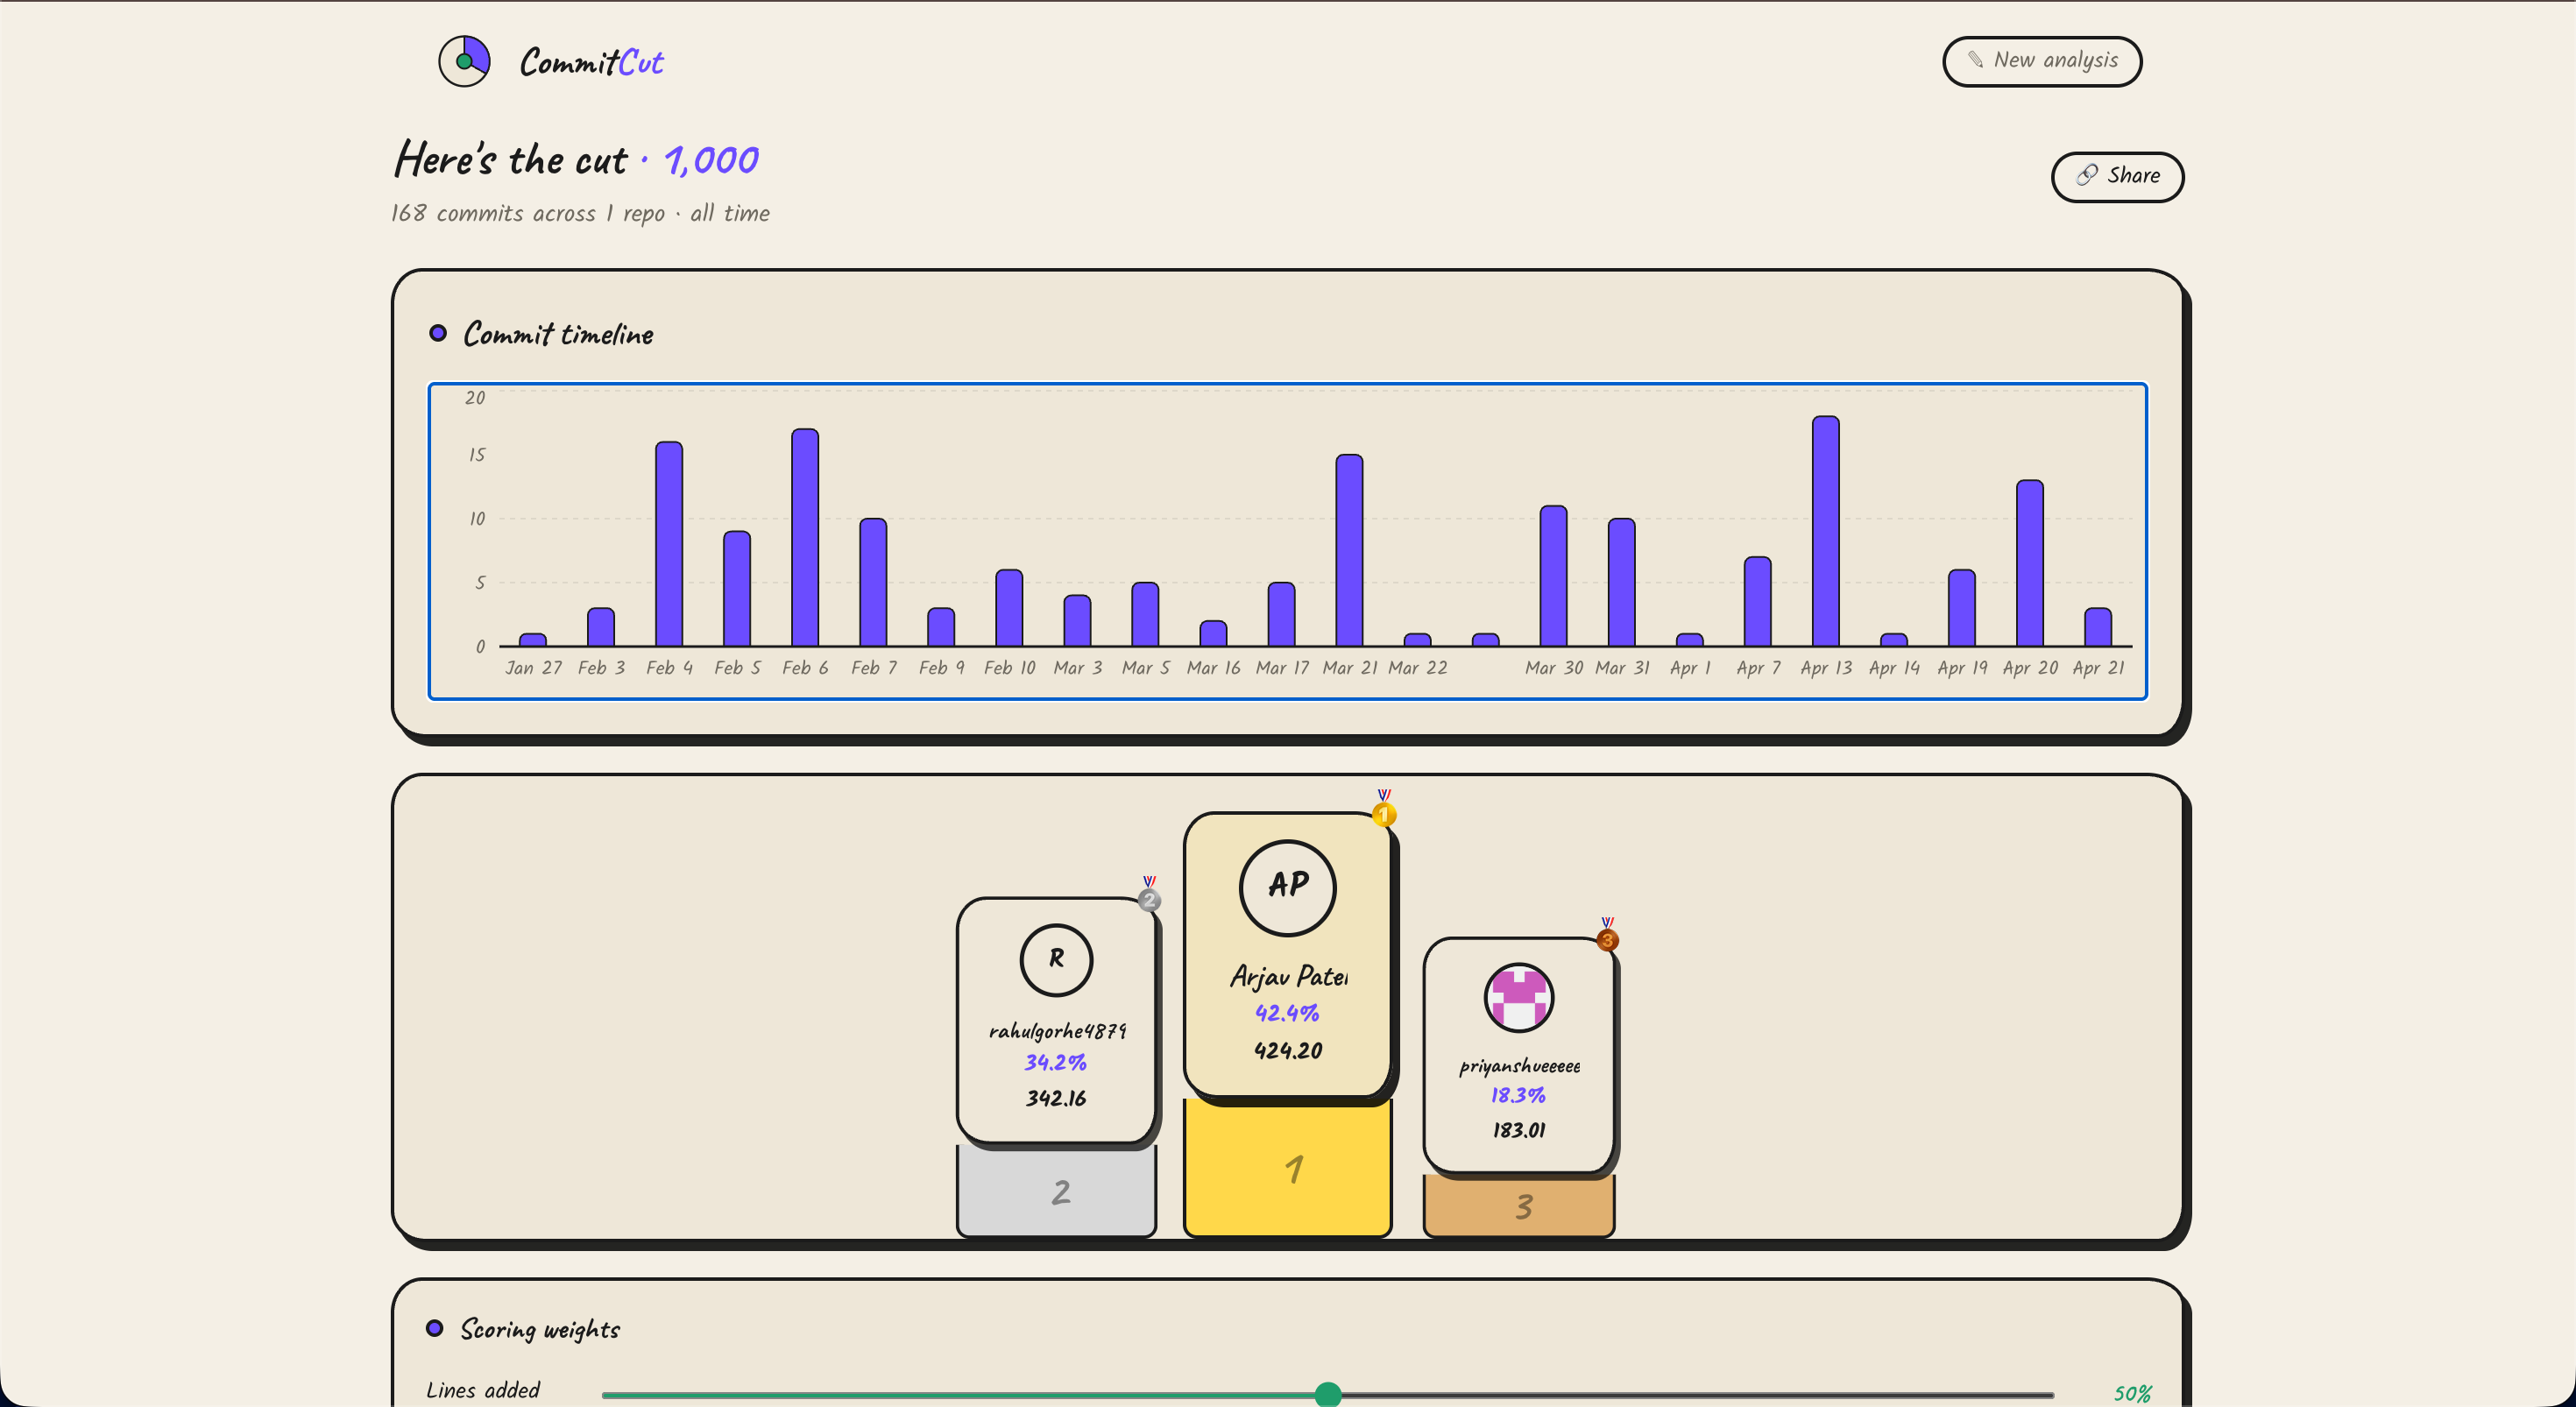The image size is (2576, 1407).
Task: Click the R avatar for rahulgorhe4879
Action: pos(1056,959)
